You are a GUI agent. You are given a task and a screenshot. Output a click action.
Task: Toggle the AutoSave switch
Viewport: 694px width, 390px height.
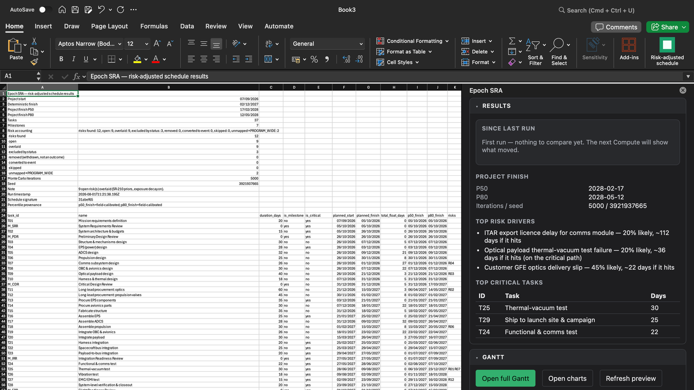tap(45, 10)
